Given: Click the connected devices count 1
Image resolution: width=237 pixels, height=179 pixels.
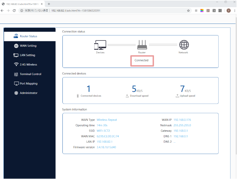Looking at the screenshot, I should (x=89, y=89).
